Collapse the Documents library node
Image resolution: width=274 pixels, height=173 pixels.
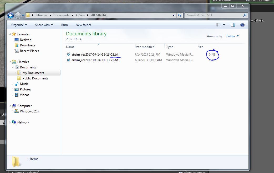[x=13, y=67]
